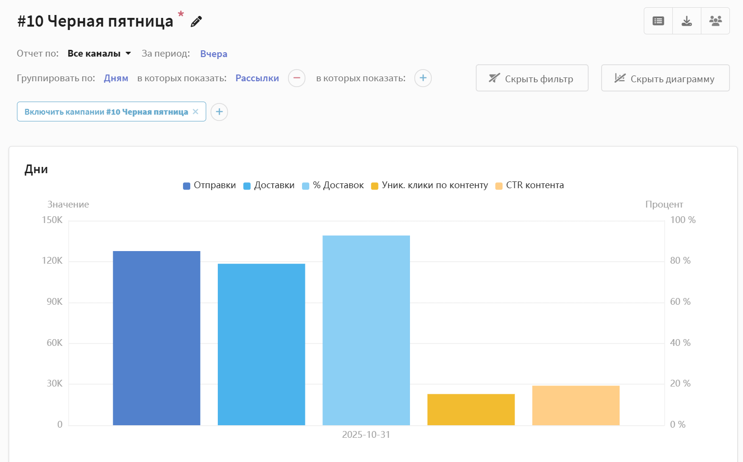Toggle CTR контента series in legend
Screen dimensions: 743x462
click(x=530, y=185)
